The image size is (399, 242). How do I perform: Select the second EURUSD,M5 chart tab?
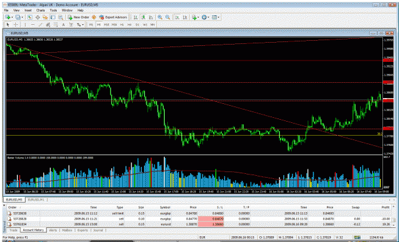[x=36, y=200]
